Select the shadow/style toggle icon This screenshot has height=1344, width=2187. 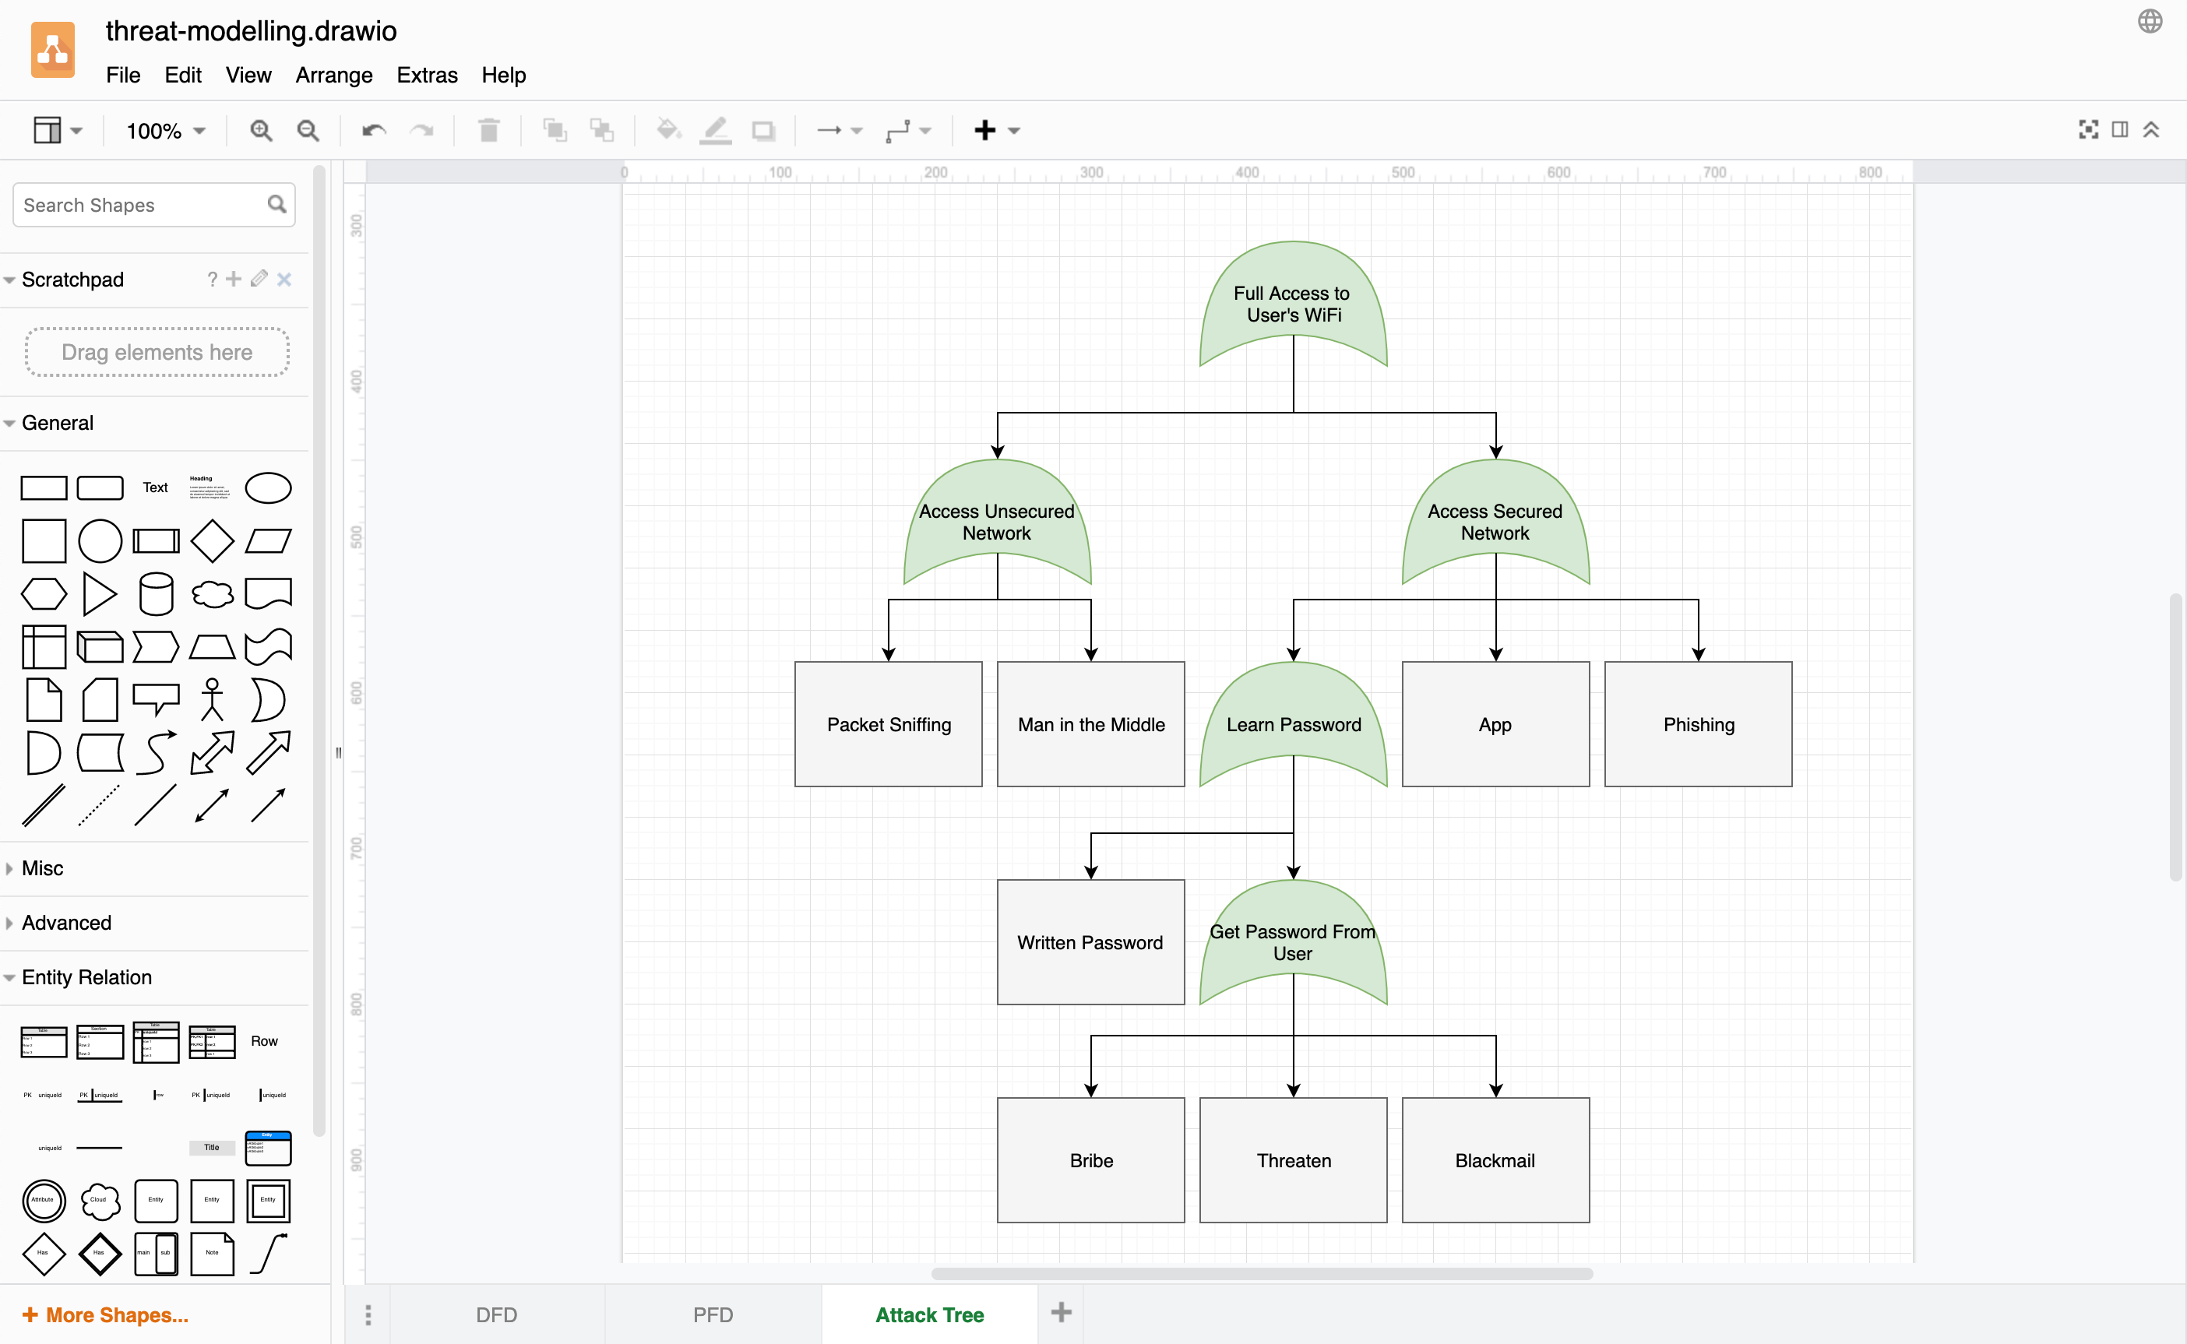[x=764, y=131]
